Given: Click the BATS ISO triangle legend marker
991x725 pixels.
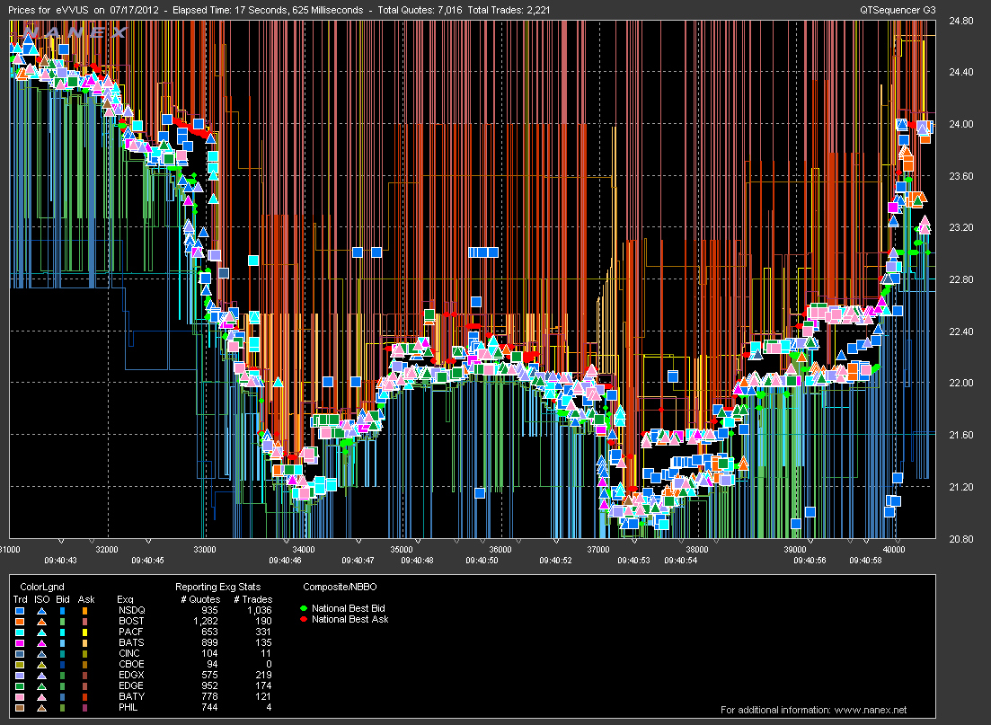Looking at the screenshot, I should click(x=41, y=643).
